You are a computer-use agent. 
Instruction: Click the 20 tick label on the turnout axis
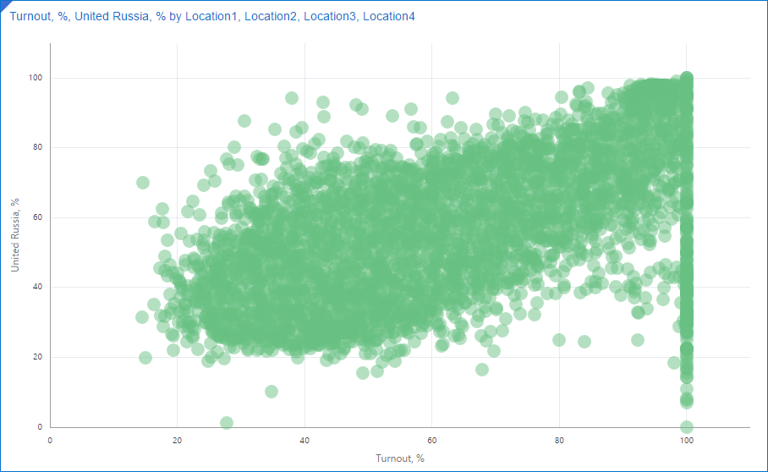click(x=178, y=441)
